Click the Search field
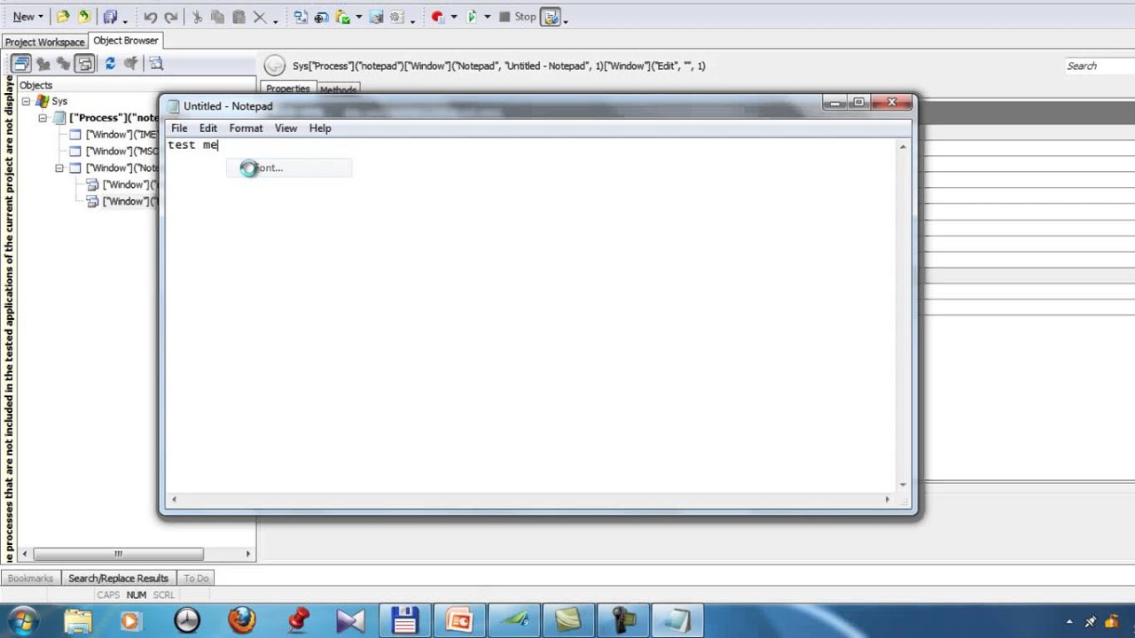 coord(1098,66)
